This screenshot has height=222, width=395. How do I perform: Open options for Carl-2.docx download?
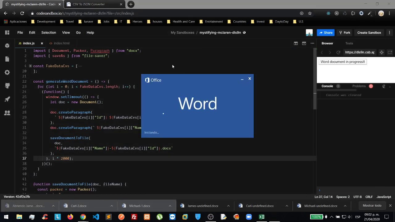click(x=112, y=206)
